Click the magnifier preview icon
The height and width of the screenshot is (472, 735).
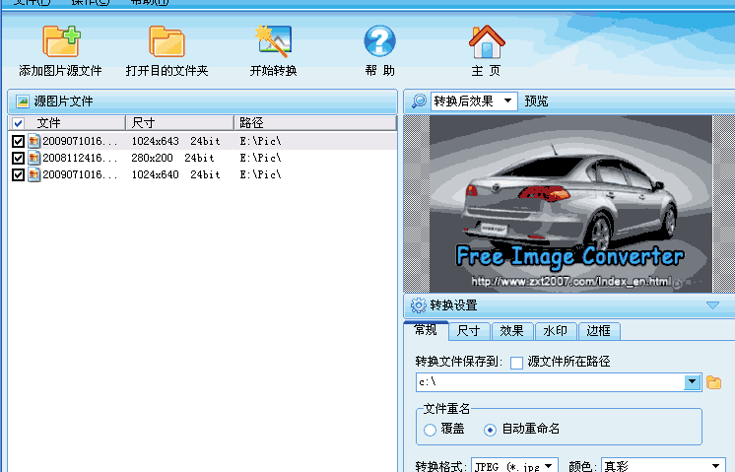[x=419, y=101]
